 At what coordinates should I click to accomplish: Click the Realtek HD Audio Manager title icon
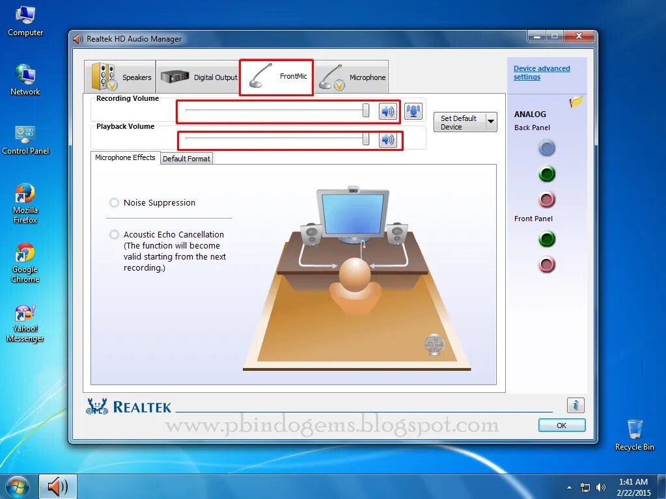tap(77, 39)
